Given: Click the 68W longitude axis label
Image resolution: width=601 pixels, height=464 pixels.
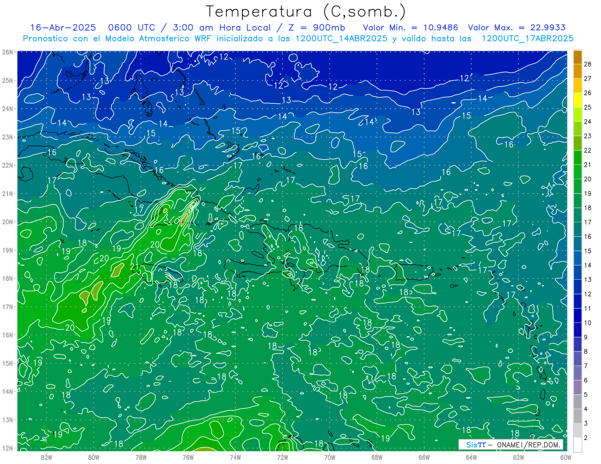Looking at the screenshot, I should click(x=377, y=457).
